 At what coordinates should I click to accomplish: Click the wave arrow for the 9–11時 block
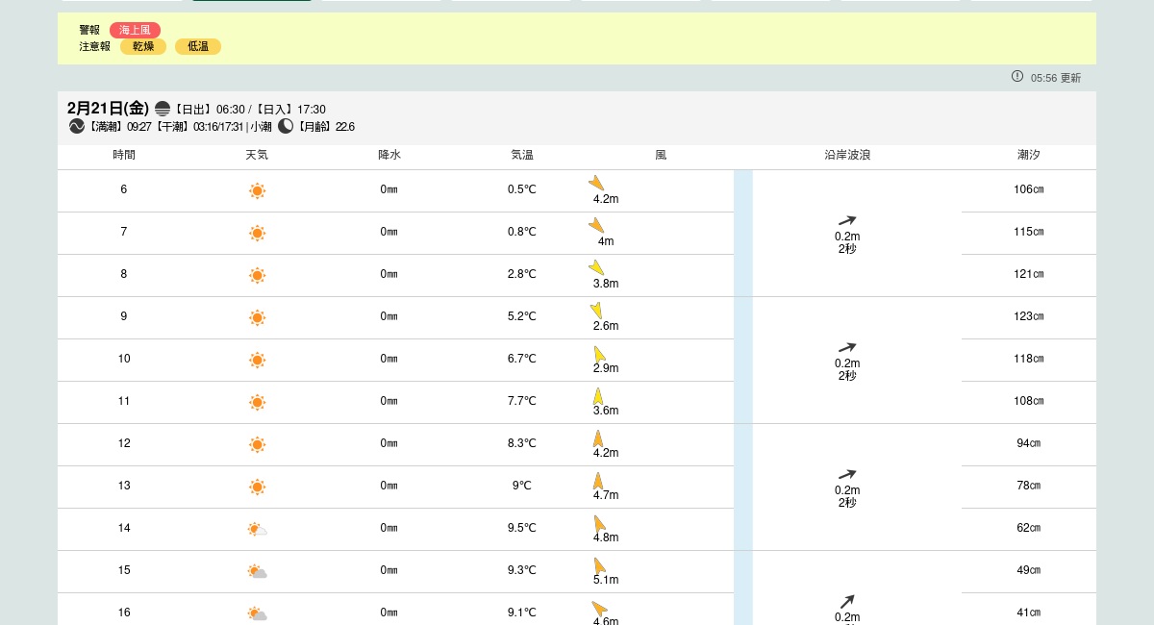pyautogui.click(x=847, y=347)
